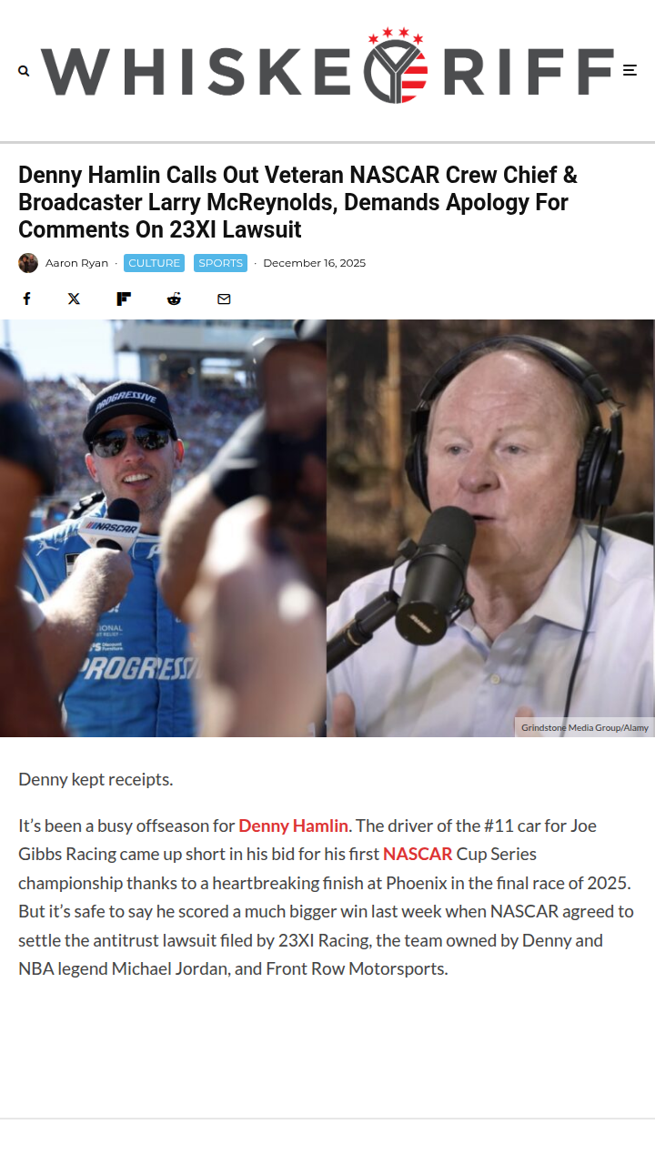Go to Whiskey Riff logo homepage
Image resolution: width=655 pixels, height=1165 pixels.
pyautogui.click(x=327, y=66)
